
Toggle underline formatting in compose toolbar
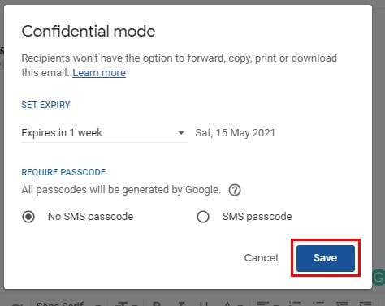click(x=203, y=304)
